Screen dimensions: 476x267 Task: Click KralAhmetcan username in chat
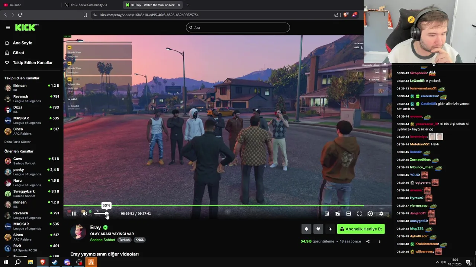click(427, 244)
